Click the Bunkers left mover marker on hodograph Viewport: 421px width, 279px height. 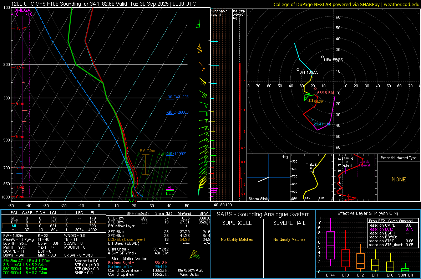point(312,120)
